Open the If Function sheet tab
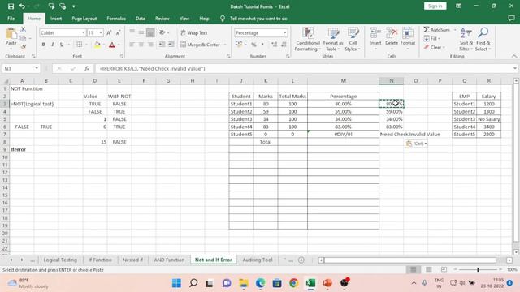Viewport: 520px width, 292px height. 101,260
